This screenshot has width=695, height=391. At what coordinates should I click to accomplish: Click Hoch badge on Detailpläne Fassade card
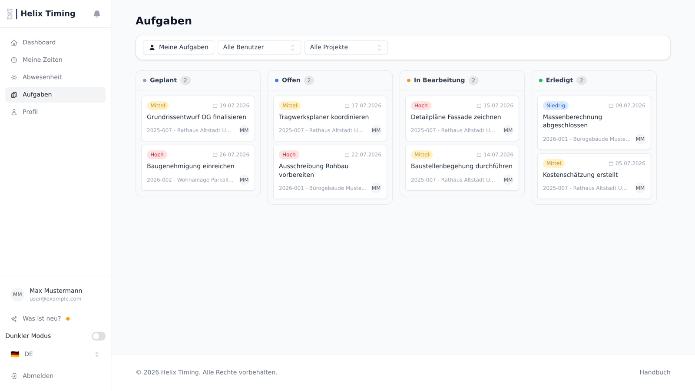point(421,106)
